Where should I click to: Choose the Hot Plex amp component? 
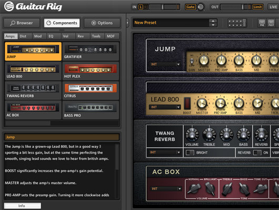pyautogui.click(x=91, y=71)
